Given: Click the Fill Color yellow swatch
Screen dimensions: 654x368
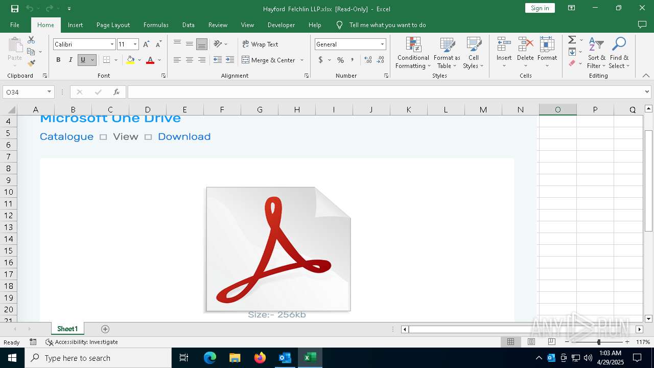Looking at the screenshot, I should click(130, 60).
